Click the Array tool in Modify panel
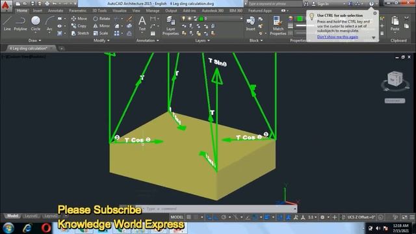The height and width of the screenshot is (234, 416). click(117, 33)
